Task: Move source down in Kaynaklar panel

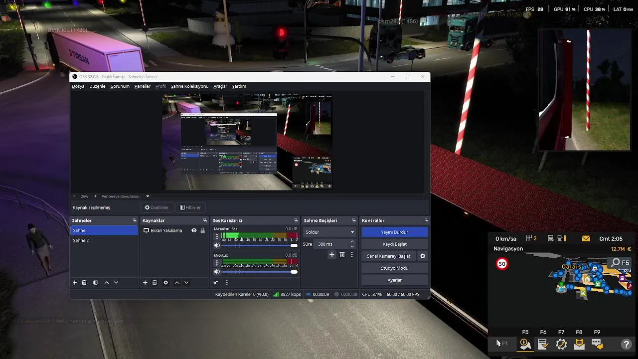Action: click(x=186, y=283)
